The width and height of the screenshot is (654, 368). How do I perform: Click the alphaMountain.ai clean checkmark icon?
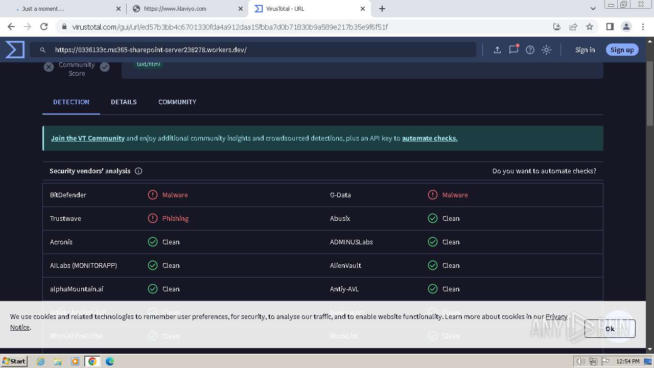point(153,289)
